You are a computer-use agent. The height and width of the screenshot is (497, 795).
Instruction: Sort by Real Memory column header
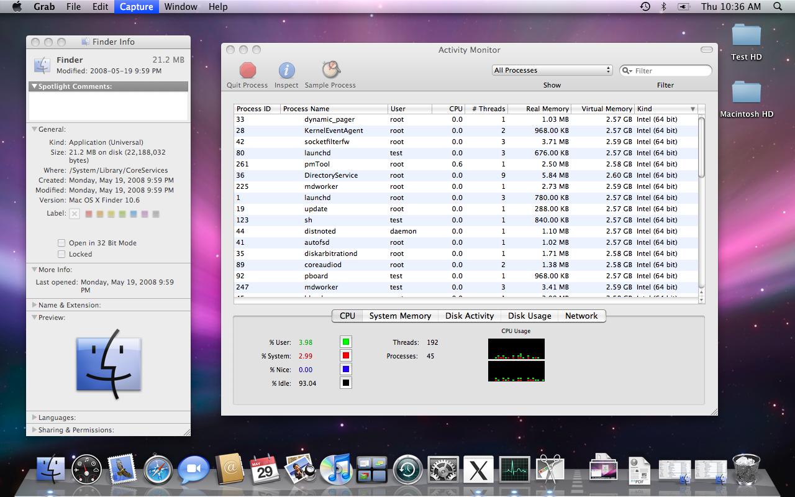click(547, 109)
